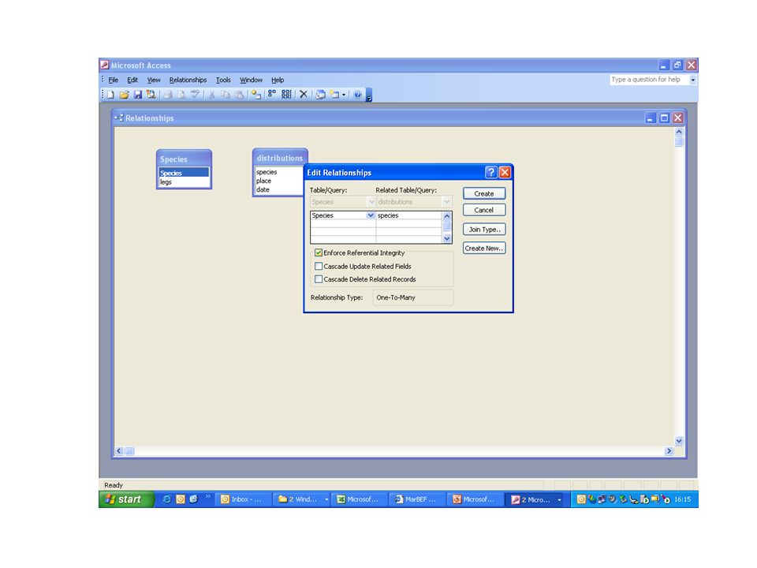This screenshot has height=568, width=757.
Task: Click the Spelling check toolbar icon
Action: point(195,95)
